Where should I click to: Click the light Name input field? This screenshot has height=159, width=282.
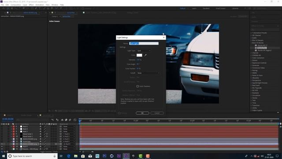[x=144, y=43]
